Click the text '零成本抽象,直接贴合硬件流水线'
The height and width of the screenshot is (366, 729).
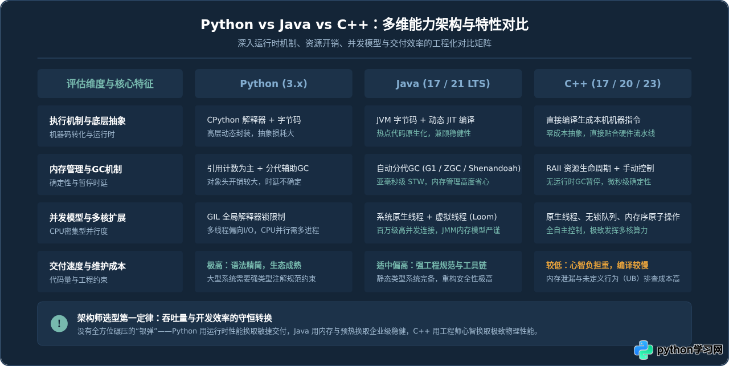tap(601, 133)
